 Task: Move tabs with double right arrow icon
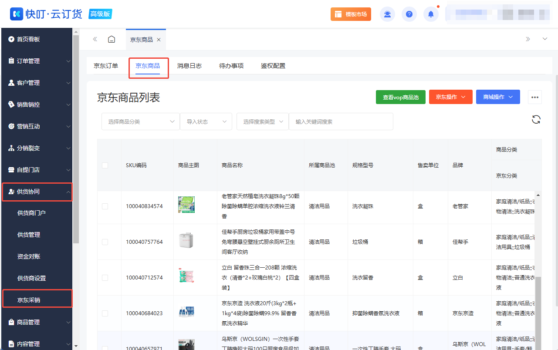click(x=528, y=39)
